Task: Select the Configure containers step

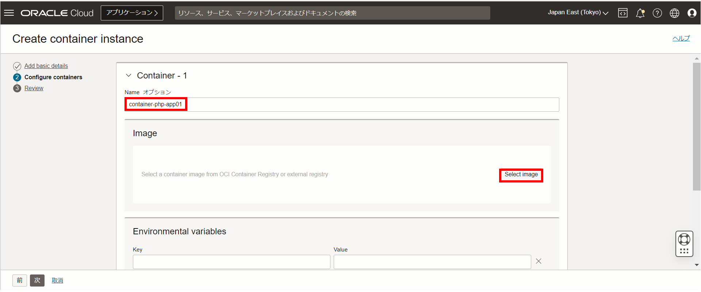Action: point(53,77)
